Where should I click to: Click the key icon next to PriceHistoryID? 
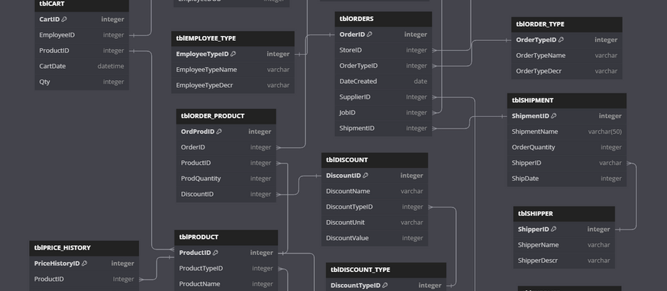tap(84, 263)
